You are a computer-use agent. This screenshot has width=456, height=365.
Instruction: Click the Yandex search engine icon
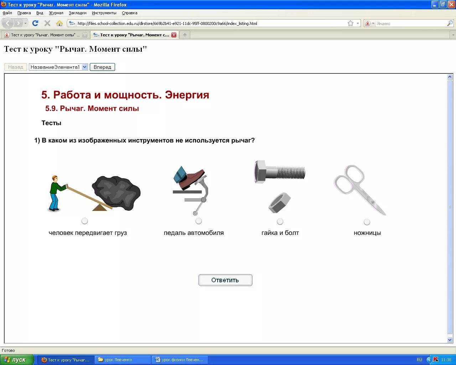pyautogui.click(x=368, y=23)
